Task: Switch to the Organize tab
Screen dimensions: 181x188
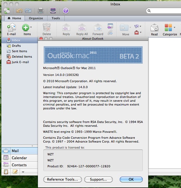Action: pyautogui.click(x=36, y=18)
